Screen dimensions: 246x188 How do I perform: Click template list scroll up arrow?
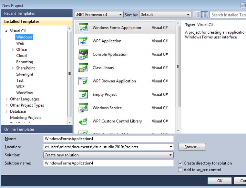pyautogui.click(x=178, y=23)
